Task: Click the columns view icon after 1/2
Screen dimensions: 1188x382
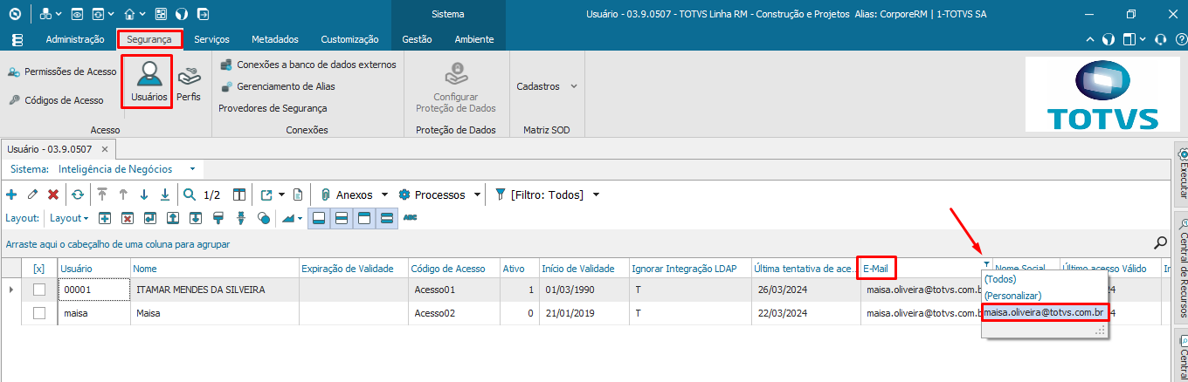Action: 239,194
